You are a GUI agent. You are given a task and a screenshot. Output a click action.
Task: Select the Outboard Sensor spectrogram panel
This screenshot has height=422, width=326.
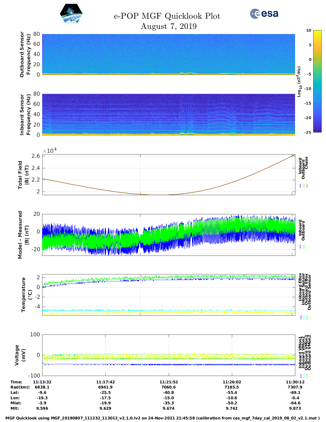pyautogui.click(x=168, y=54)
